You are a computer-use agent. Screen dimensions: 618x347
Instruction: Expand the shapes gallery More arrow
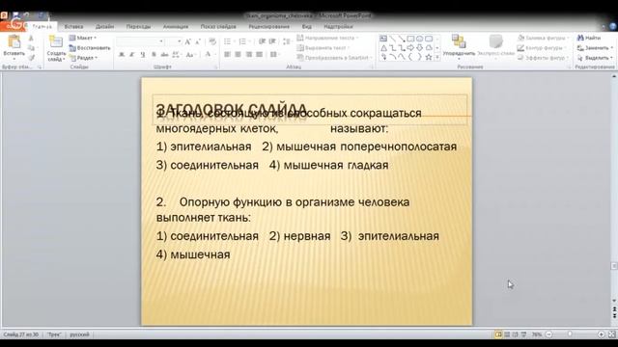[437, 58]
